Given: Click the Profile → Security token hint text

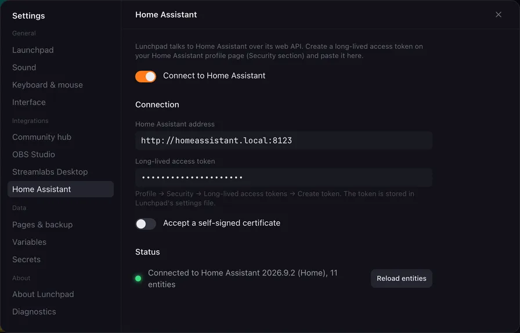Looking at the screenshot, I should 275,198.
